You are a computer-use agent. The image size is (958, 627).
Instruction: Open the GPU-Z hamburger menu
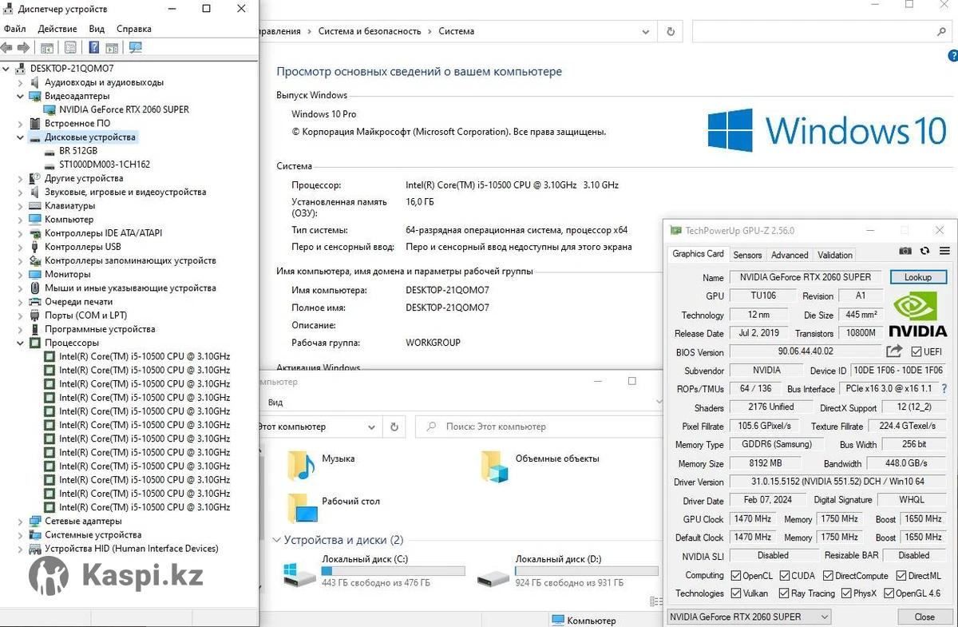pyautogui.click(x=944, y=251)
